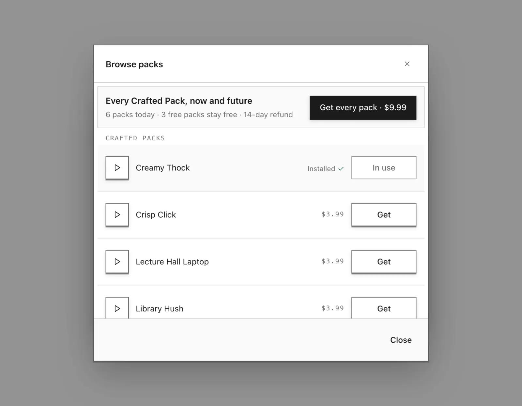
Task: Click the Every Crafted Pack banner title
Action: [179, 101]
